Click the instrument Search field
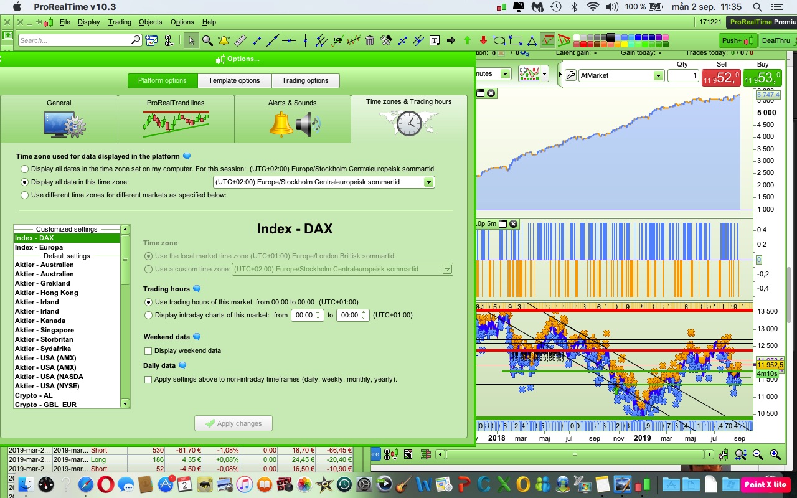Image resolution: width=797 pixels, height=498 pixels. coord(80,40)
